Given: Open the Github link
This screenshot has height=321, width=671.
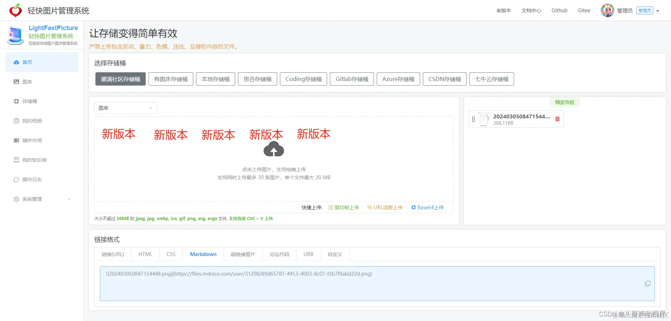Looking at the screenshot, I should click(559, 10).
